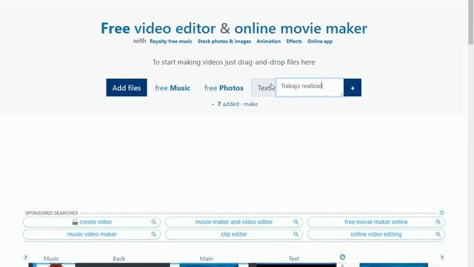Viewport: 474px width, 267px height.
Task: Click the vertical page scrollbar thumb
Action: coord(471,23)
